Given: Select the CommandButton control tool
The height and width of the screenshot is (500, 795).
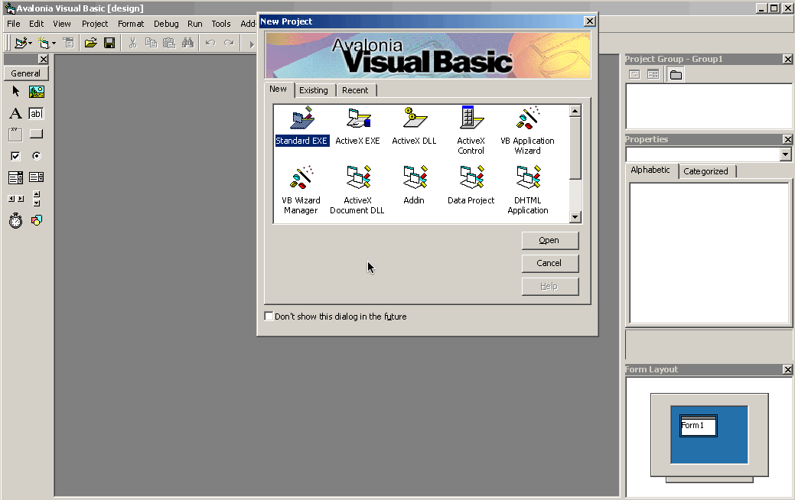Looking at the screenshot, I should [x=35, y=134].
